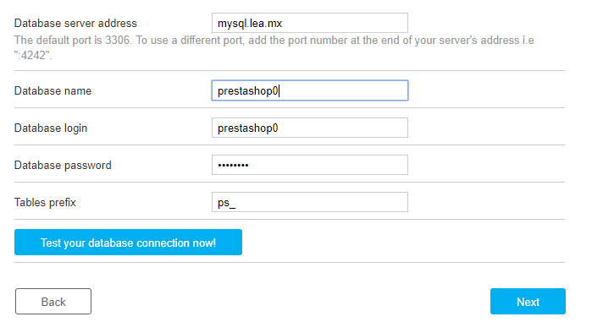
Task: Select the Database login input field
Action: click(x=310, y=128)
